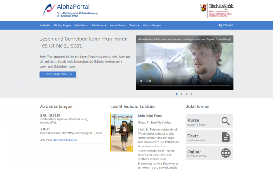This screenshot has height=170, width=273.
Task: Click the Veranstaltungen section heading
Action: pos(56,107)
